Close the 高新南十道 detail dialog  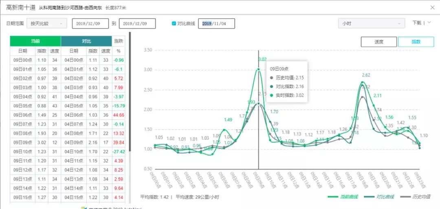pyautogui.click(x=432, y=7)
